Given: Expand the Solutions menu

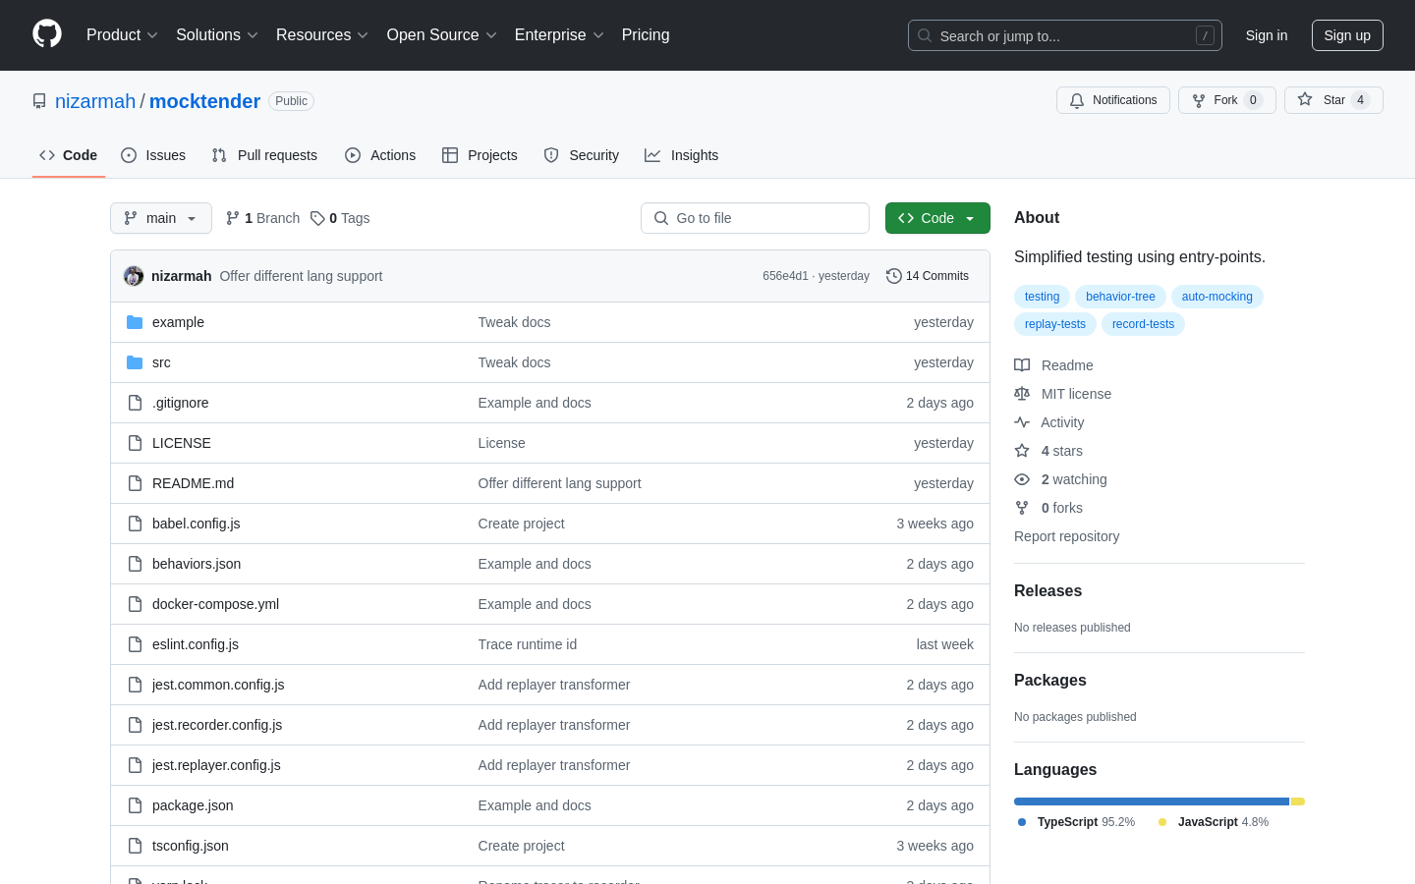Looking at the screenshot, I should coord(217,35).
